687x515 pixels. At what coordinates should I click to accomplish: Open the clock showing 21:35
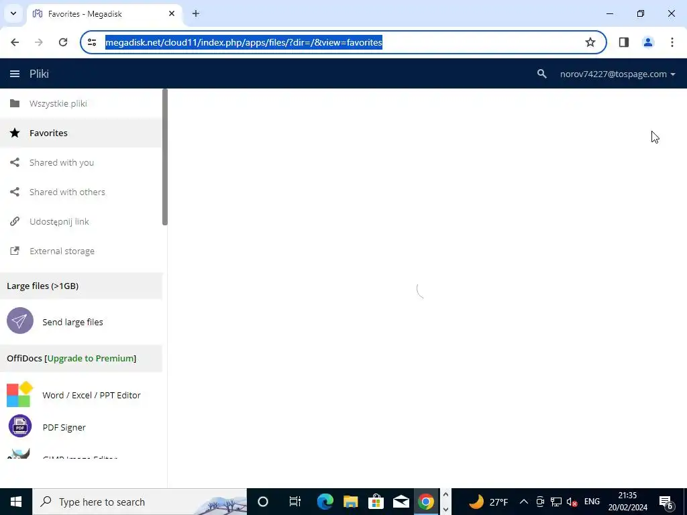pos(627,502)
